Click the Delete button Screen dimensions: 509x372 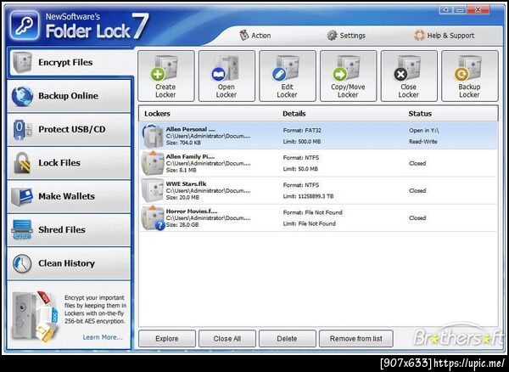coord(287,339)
